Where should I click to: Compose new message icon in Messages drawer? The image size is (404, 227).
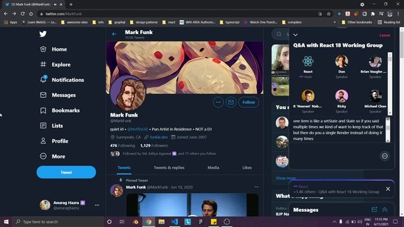(374, 209)
